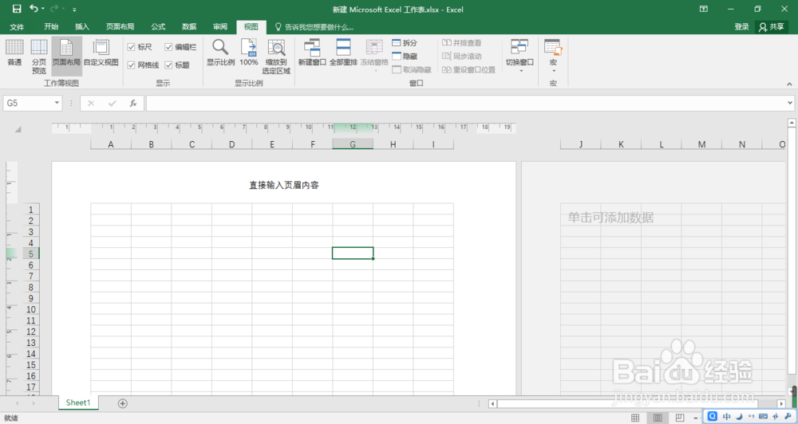Arrange All windows (全部重排)
This screenshot has width=798, height=424.
pos(343,53)
